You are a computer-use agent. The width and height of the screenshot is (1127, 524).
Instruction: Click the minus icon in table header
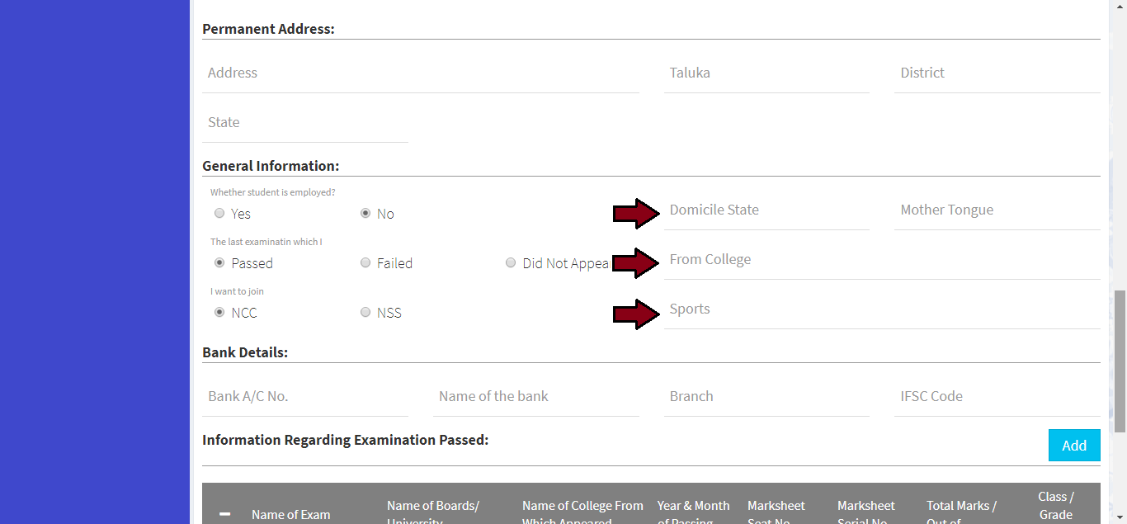click(x=225, y=515)
